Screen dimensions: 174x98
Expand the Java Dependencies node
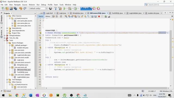7,31
